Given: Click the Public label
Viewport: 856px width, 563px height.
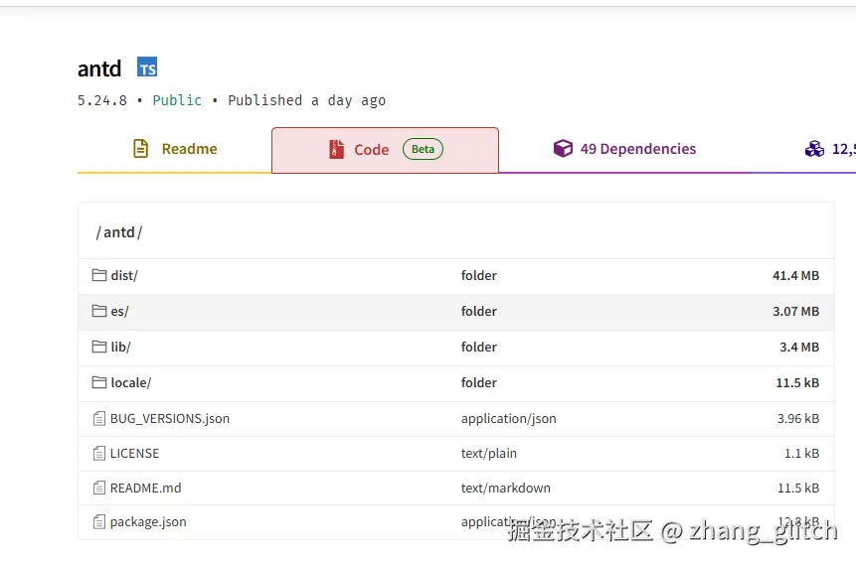Looking at the screenshot, I should pyautogui.click(x=177, y=101).
